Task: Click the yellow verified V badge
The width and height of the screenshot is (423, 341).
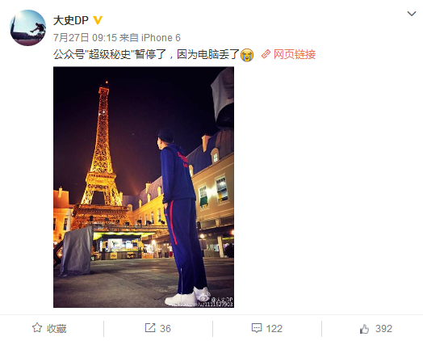Action: click(98, 20)
